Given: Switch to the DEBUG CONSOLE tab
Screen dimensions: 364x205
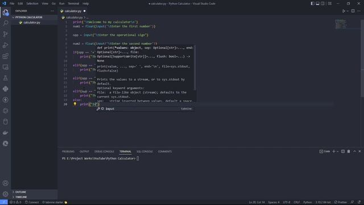Looking at the screenshot, I should tap(104, 151).
